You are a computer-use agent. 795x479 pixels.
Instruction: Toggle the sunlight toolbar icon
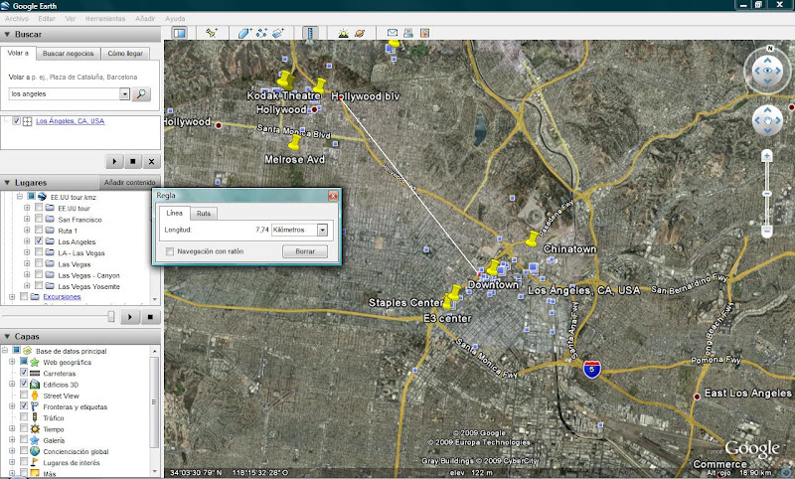343,33
